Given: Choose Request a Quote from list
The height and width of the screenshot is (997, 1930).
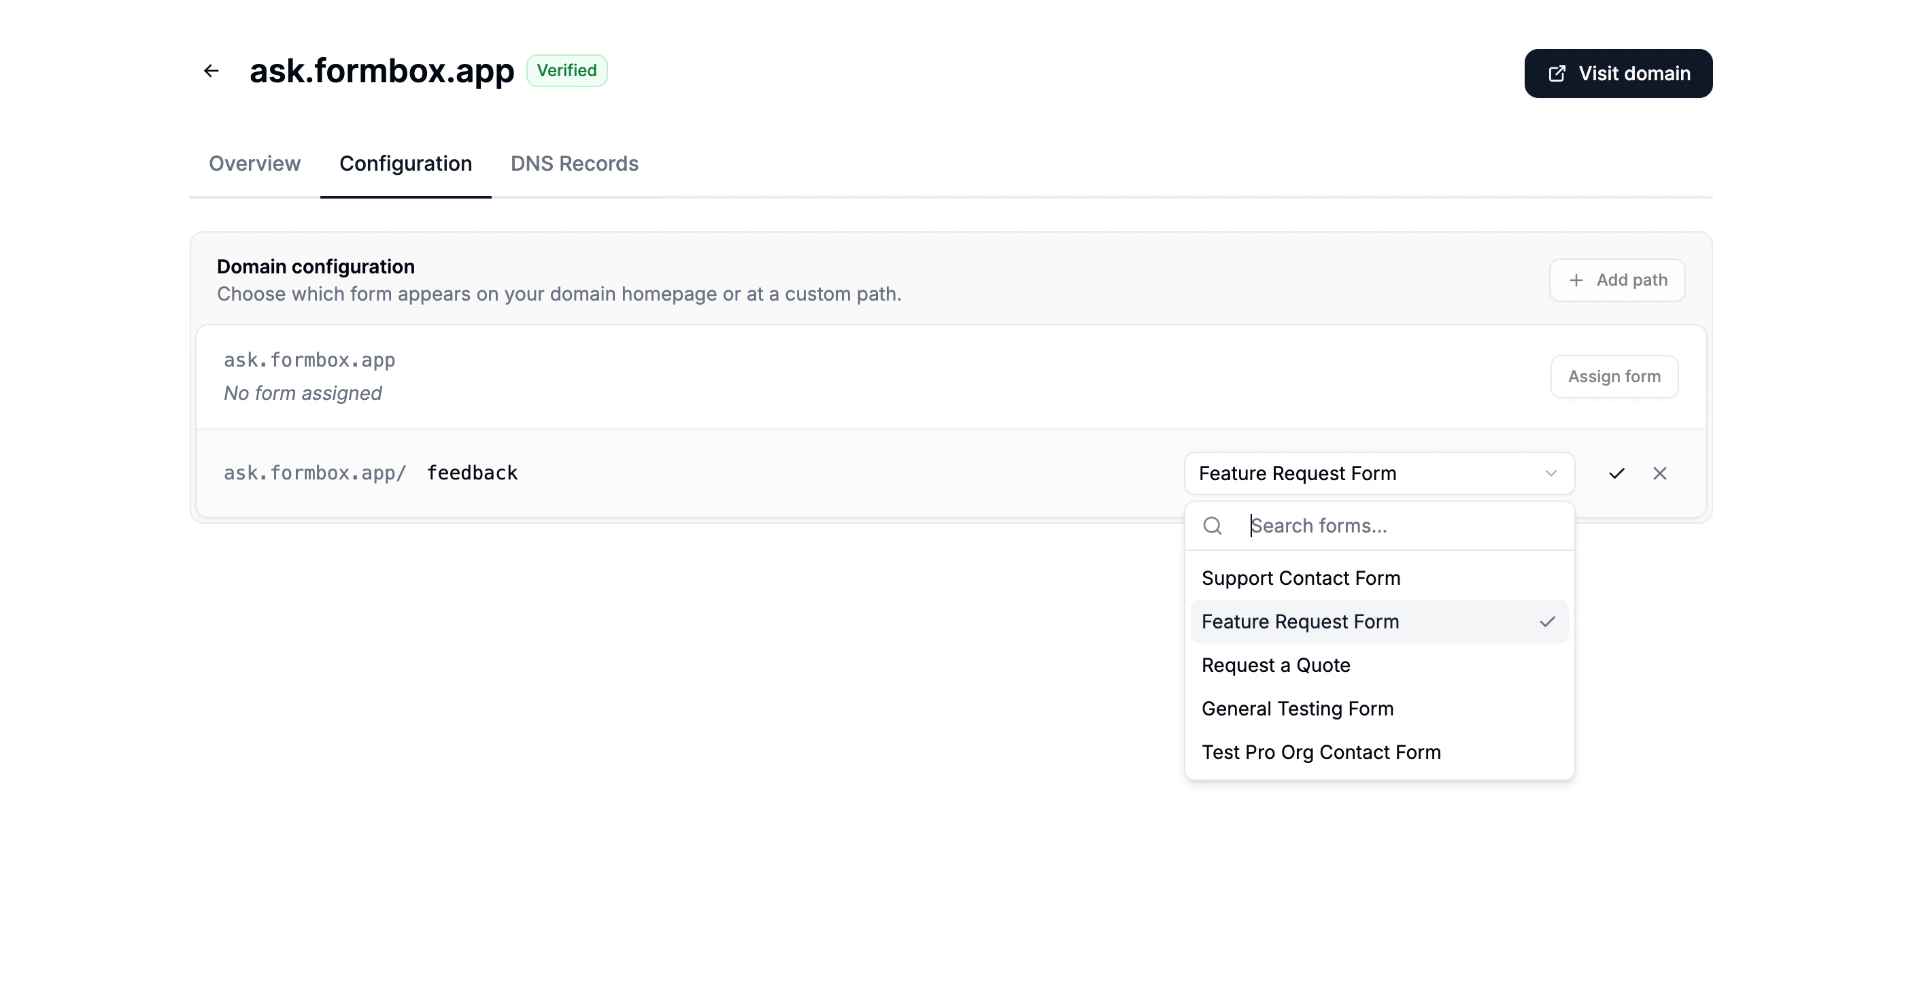Looking at the screenshot, I should 1276,665.
